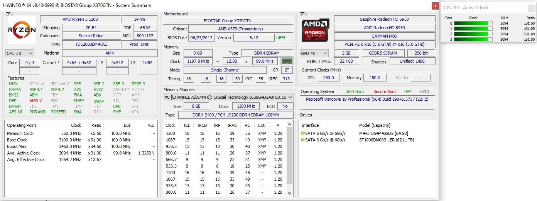Select the Boost Max operating point row
The image size is (537, 201).
pos(81,146)
